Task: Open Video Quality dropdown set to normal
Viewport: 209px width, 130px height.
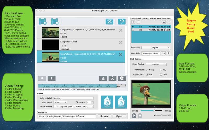Action: click(156, 64)
